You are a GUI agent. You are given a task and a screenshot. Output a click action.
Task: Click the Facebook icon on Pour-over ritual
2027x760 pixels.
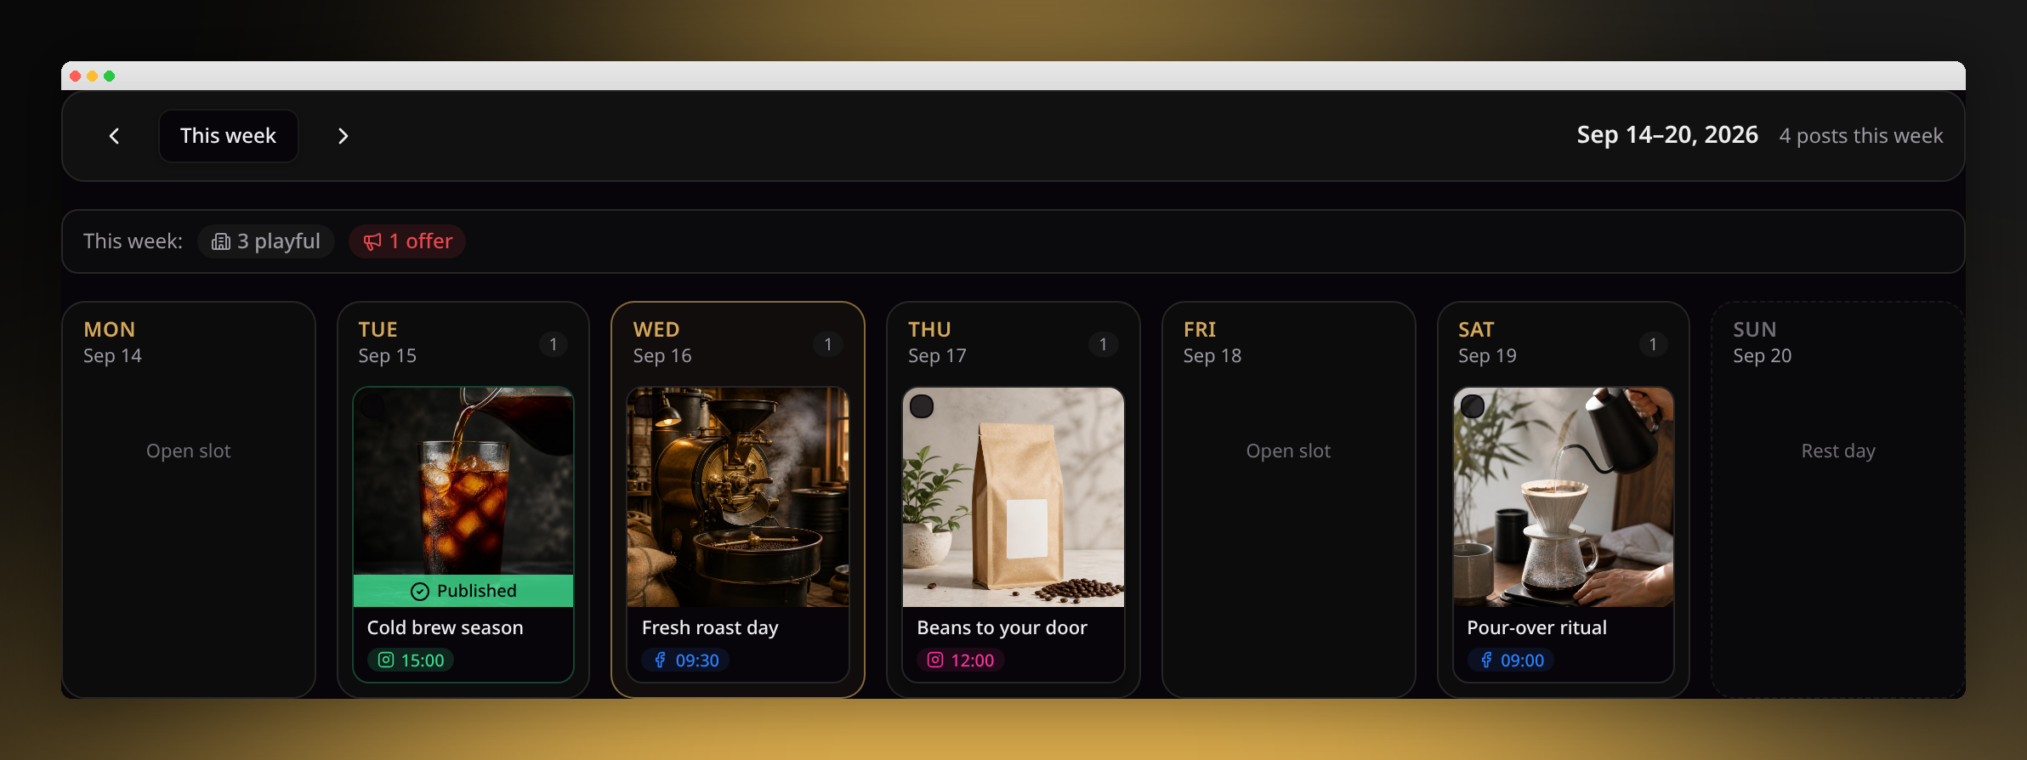[x=1485, y=661]
